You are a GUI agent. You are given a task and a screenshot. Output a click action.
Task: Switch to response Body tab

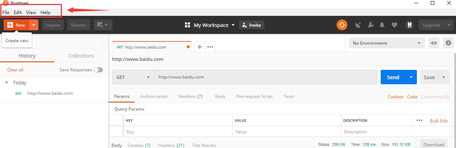117,145
